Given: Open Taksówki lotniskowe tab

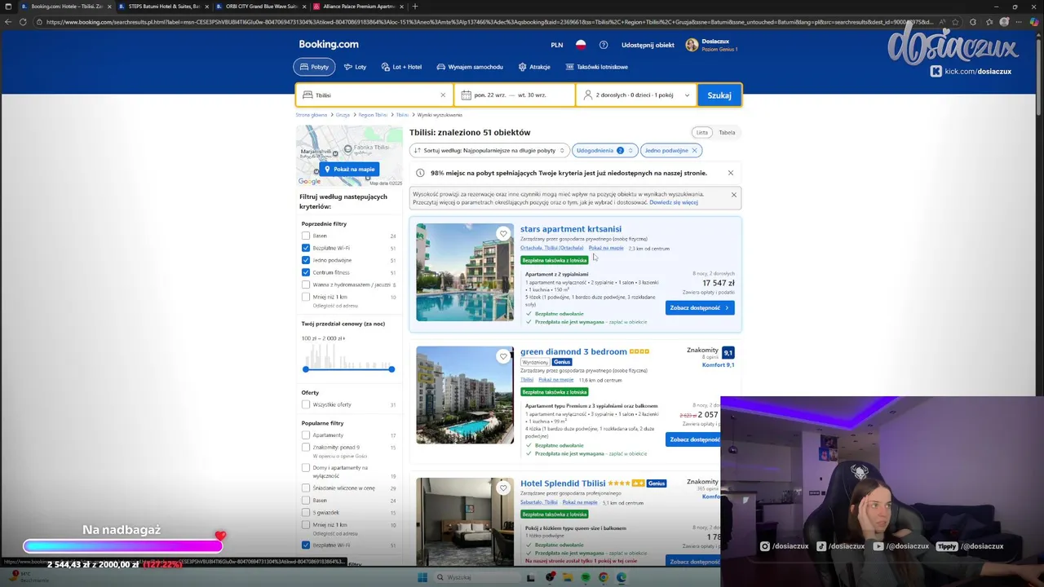Looking at the screenshot, I should pyautogui.click(x=596, y=67).
